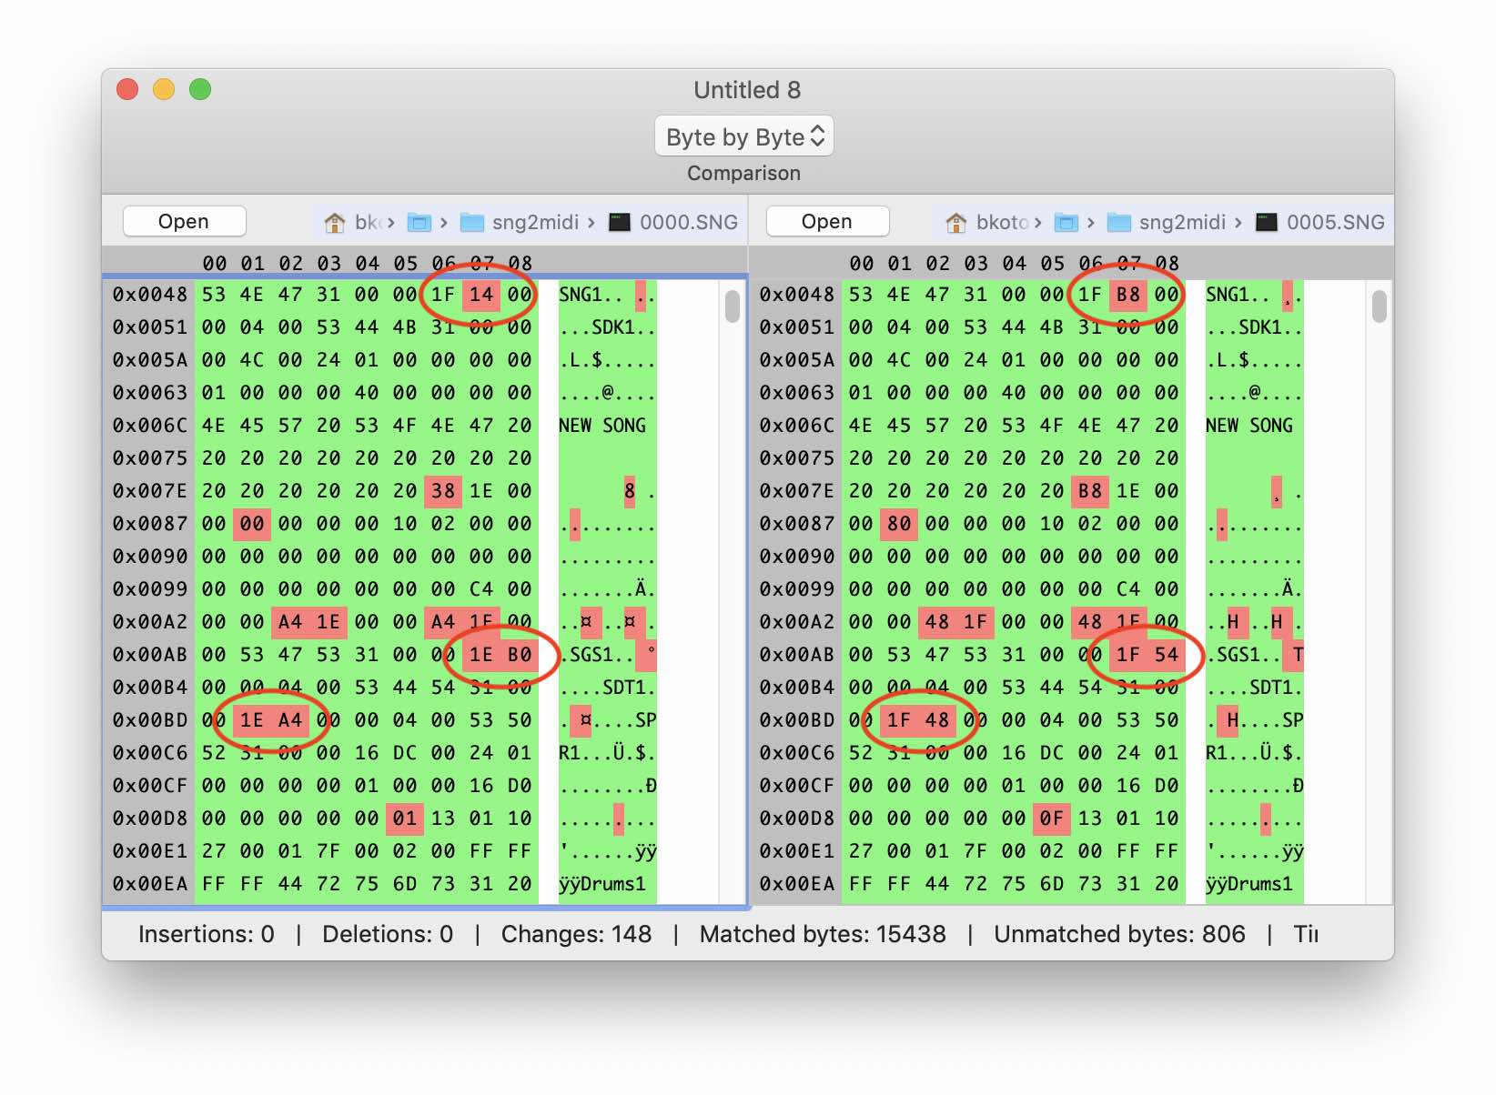Click the 0005.SNG file icon in the path bar
This screenshot has width=1496, height=1095.
[1267, 222]
